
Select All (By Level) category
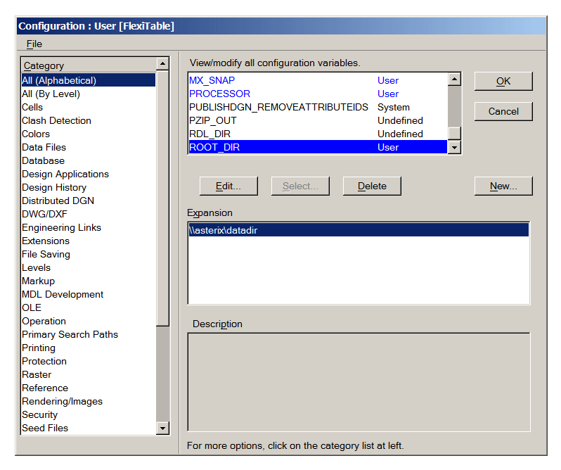pos(89,94)
